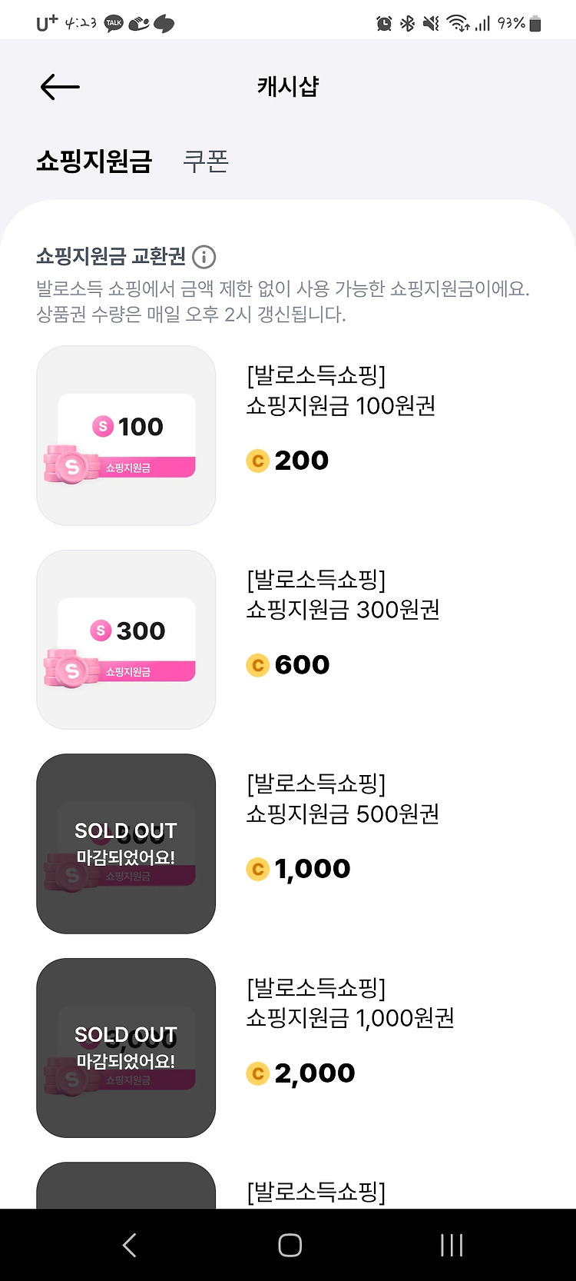576x1281 pixels.
Task: Tap the coin icon beside 2,000
Action: click(257, 1073)
